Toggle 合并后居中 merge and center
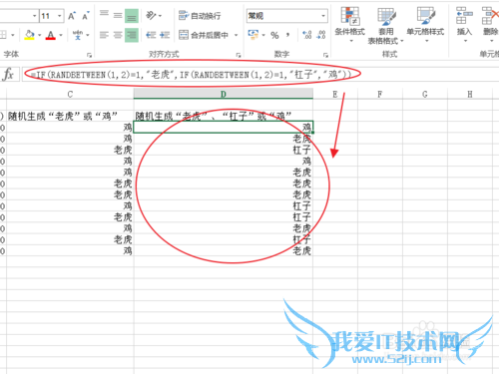 pos(204,35)
